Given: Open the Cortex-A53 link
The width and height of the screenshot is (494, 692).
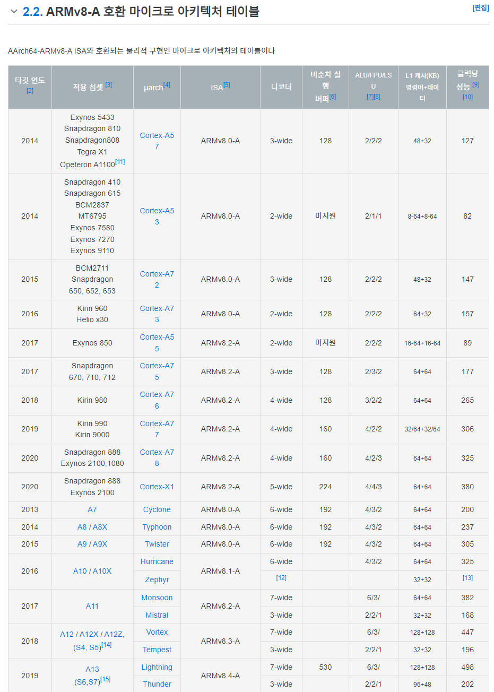Looking at the screenshot, I should tap(157, 217).
